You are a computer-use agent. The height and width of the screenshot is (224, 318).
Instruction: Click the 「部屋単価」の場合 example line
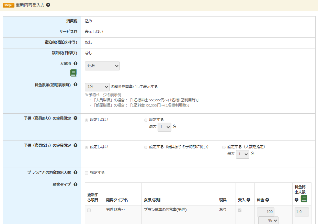click(139, 105)
